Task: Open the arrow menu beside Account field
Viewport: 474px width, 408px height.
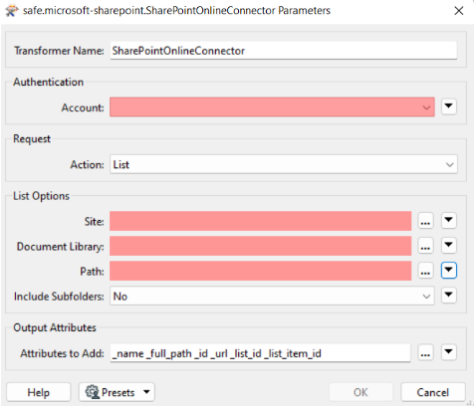Action: pos(449,106)
